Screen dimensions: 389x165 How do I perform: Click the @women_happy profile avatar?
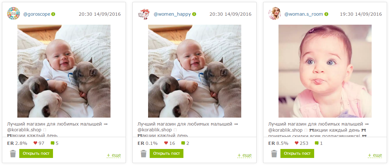144,13
